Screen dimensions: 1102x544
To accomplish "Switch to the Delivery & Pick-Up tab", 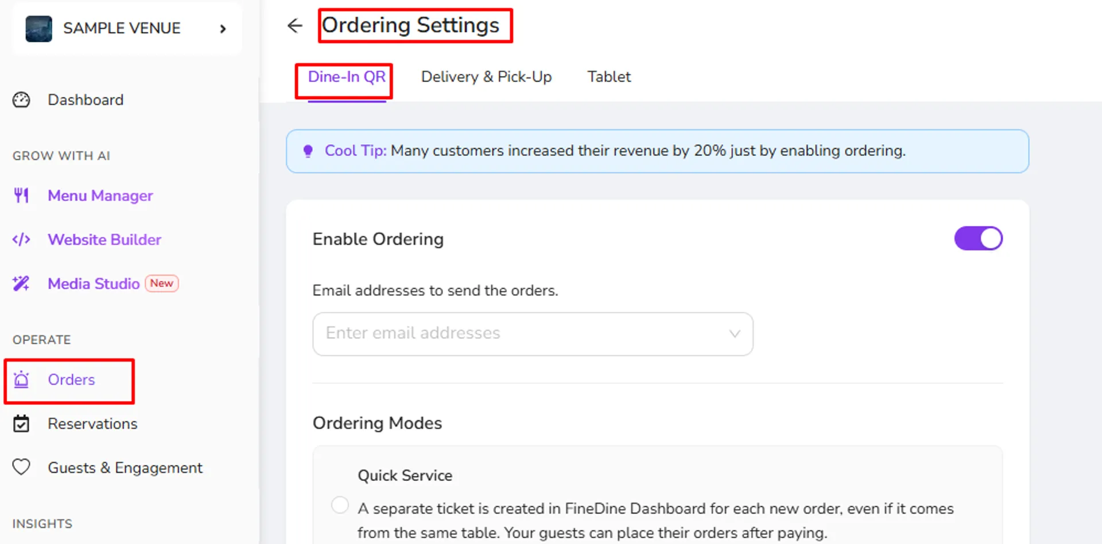I will click(486, 77).
